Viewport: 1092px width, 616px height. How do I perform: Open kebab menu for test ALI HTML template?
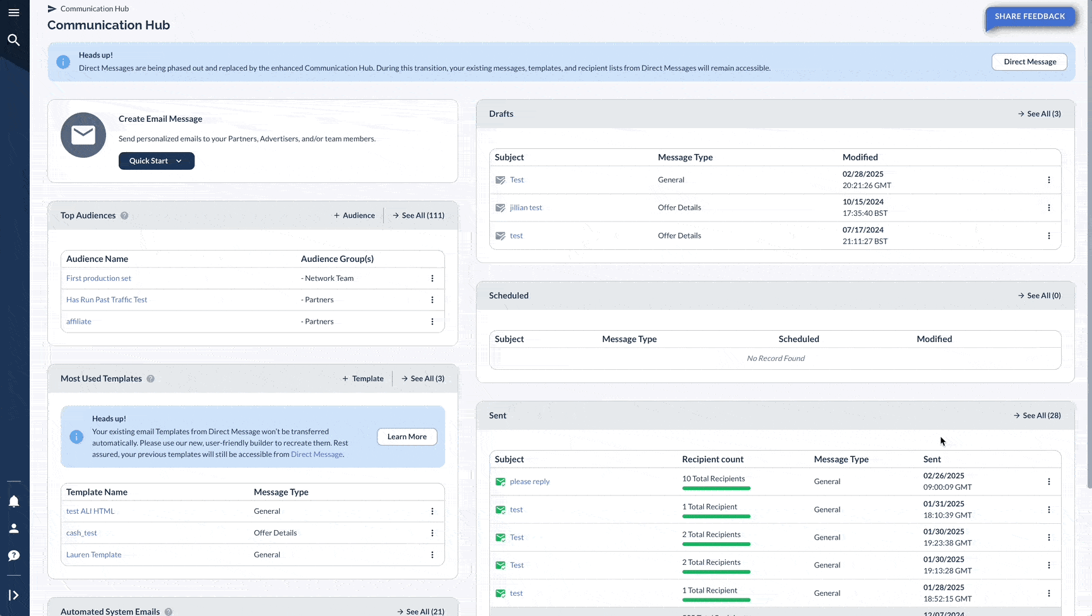(432, 511)
